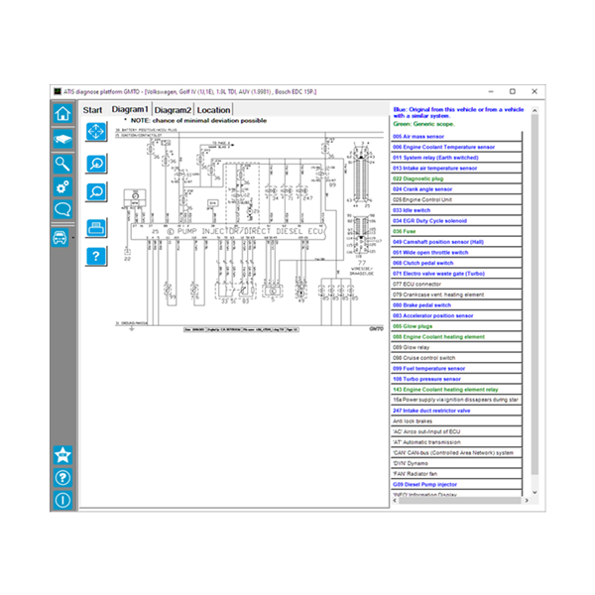Expand the arrow beside the car icon
Image resolution: width=595 pixels, height=595 pixels.
point(72,238)
